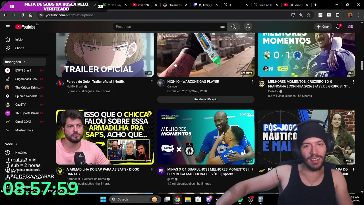Open ge tv channel avatar
This screenshot has width=364, height=205.
click(161, 171)
